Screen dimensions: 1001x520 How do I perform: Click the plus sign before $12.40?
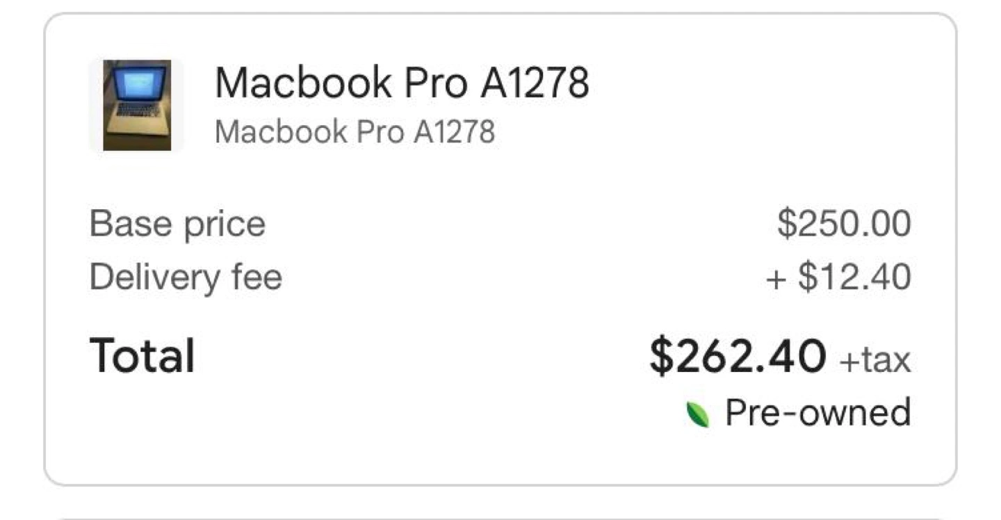[775, 279]
